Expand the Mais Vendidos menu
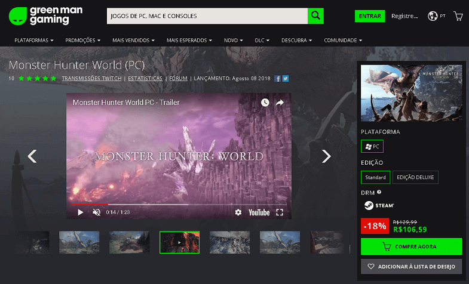The image size is (469, 284). point(133,41)
